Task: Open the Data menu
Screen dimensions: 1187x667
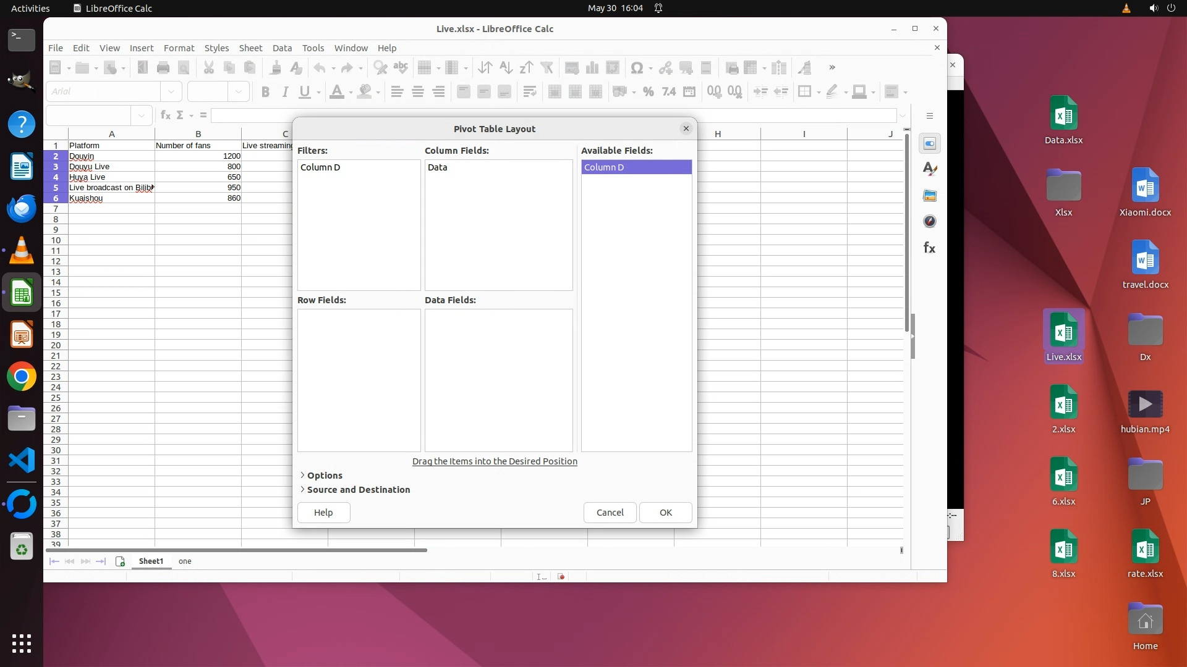Action: [x=282, y=48]
